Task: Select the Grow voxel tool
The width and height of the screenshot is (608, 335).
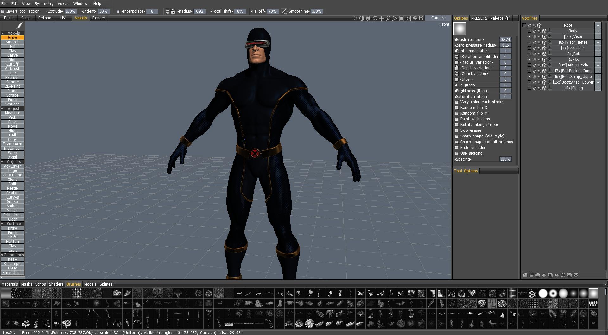Action: [12, 37]
